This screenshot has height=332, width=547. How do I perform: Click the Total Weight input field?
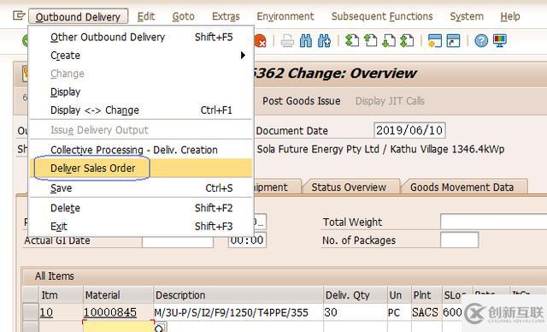tap(493, 222)
